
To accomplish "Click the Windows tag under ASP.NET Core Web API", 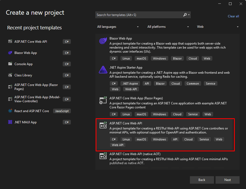I will click(159, 139).
